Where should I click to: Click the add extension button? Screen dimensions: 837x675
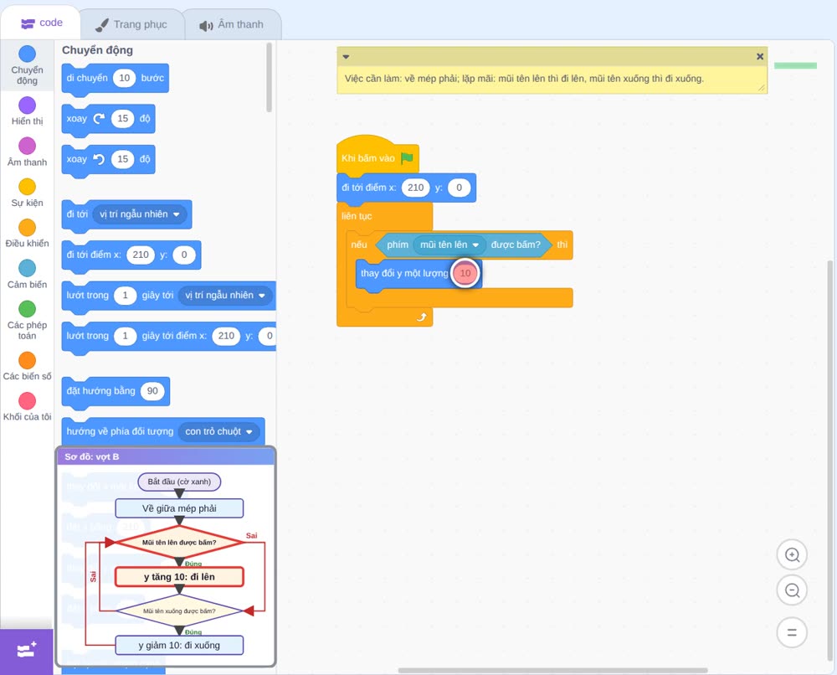coord(27,651)
